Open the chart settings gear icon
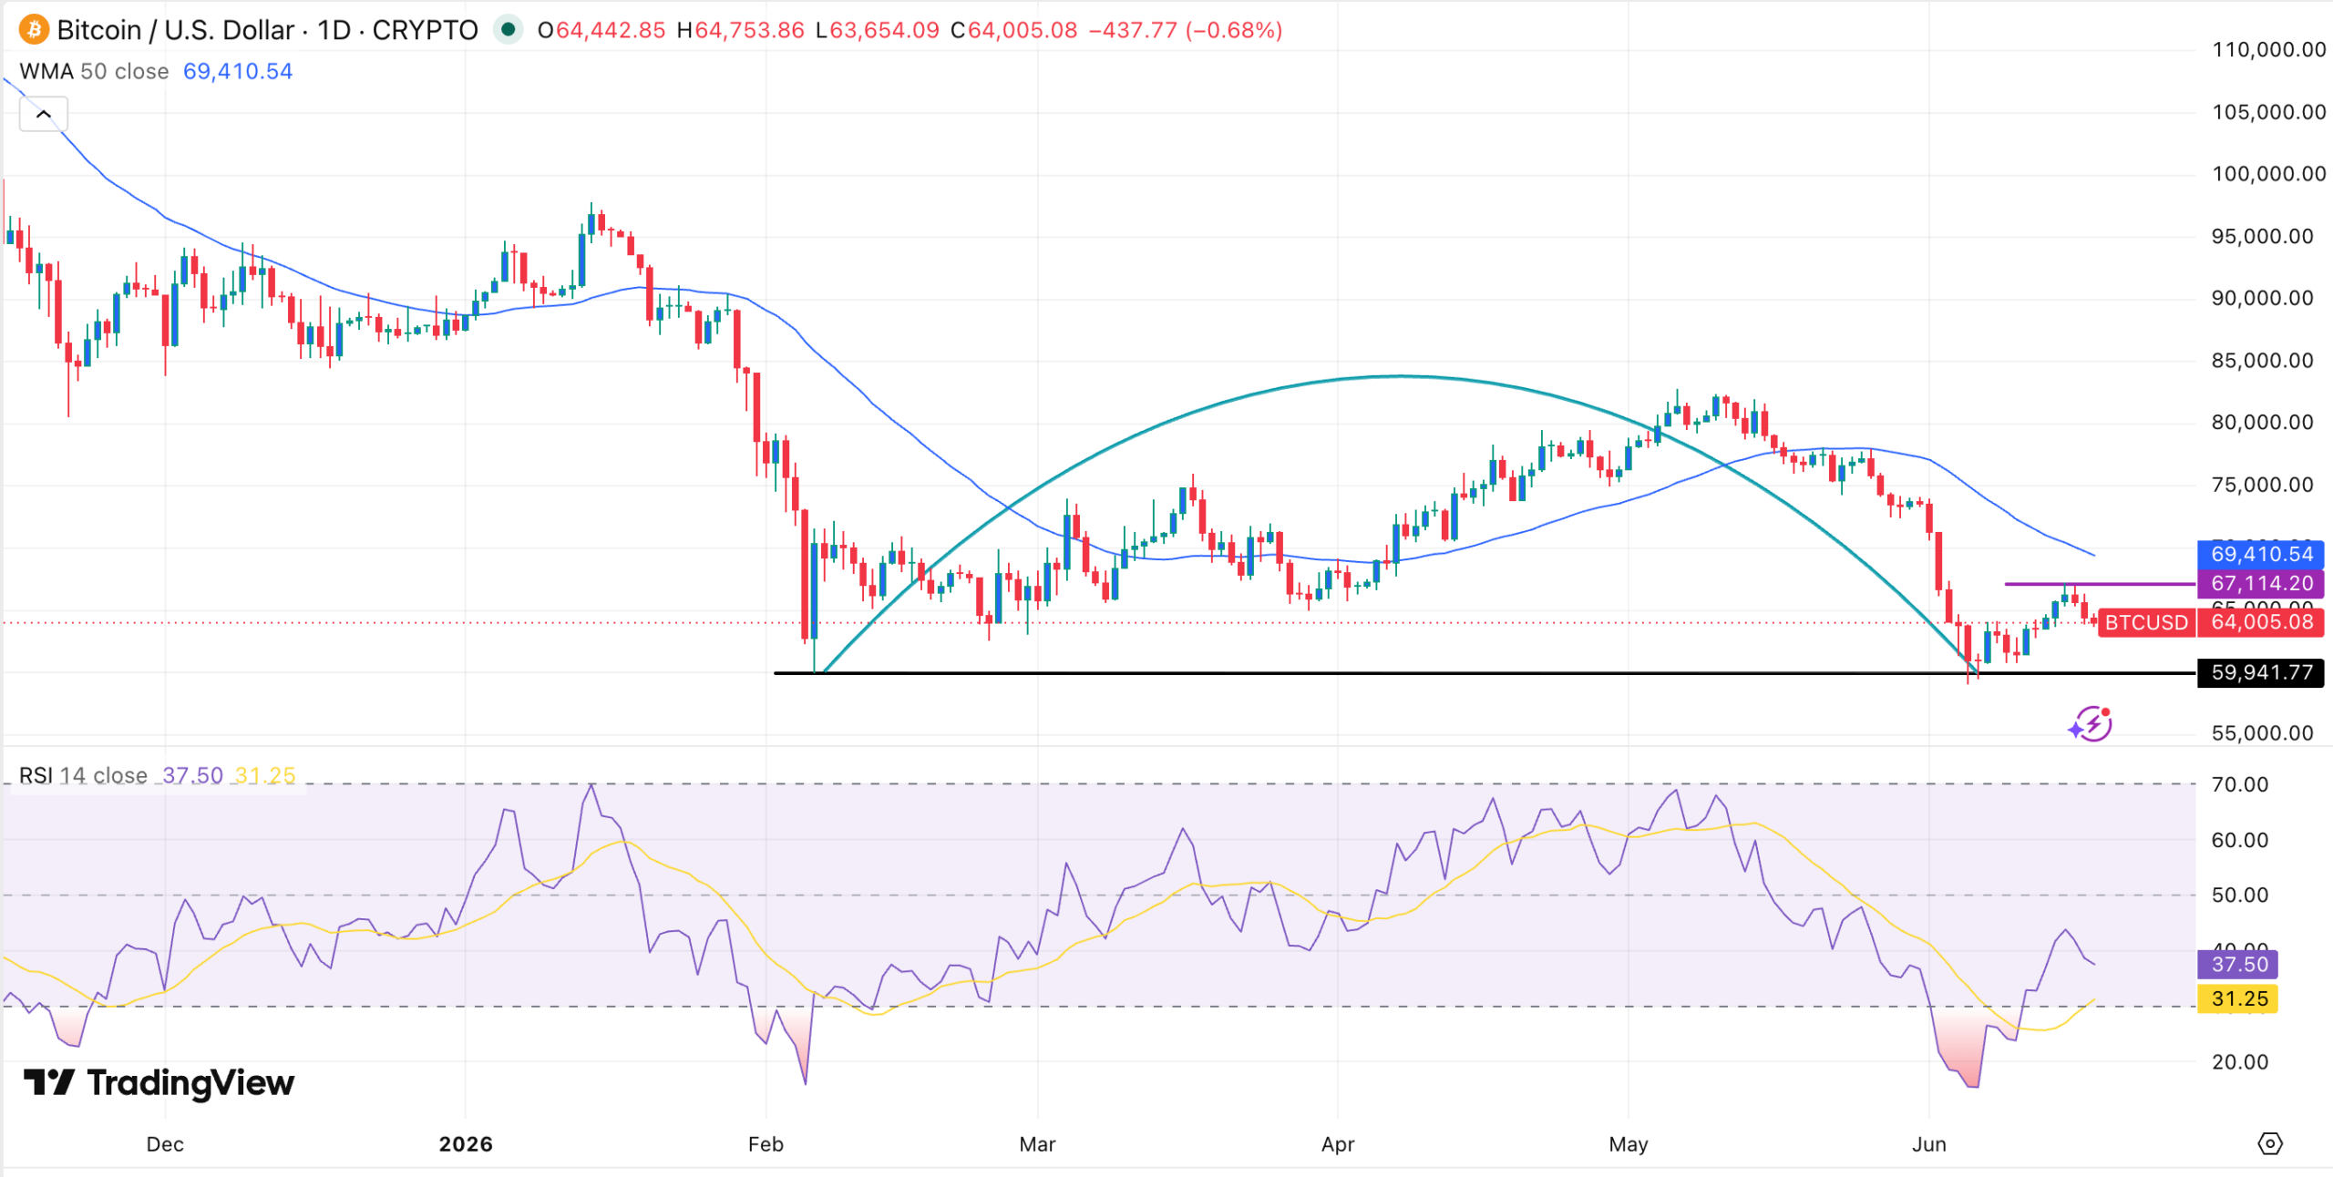This screenshot has width=2333, height=1177. pos(2270,1143)
